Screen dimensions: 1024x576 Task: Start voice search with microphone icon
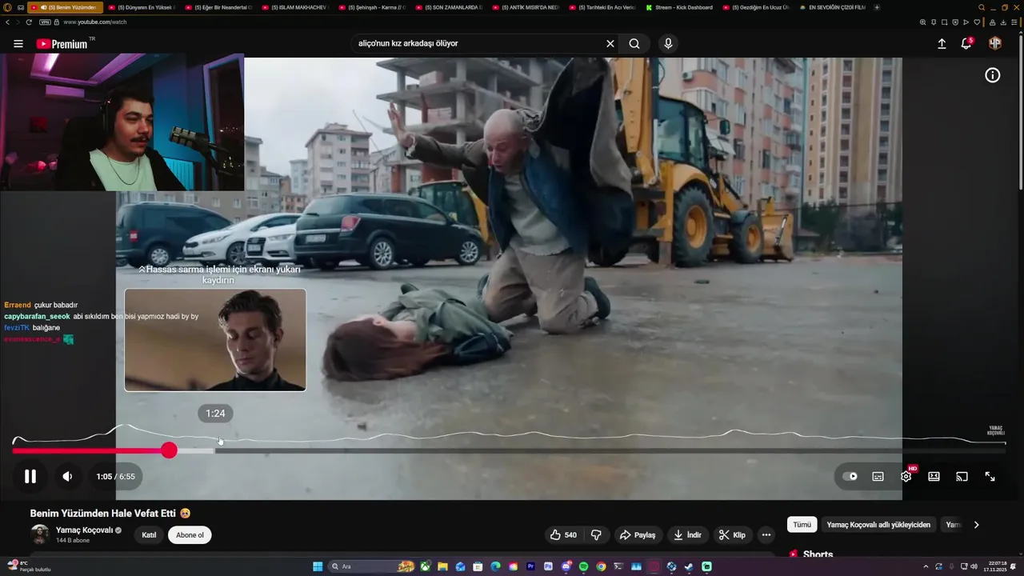click(668, 44)
